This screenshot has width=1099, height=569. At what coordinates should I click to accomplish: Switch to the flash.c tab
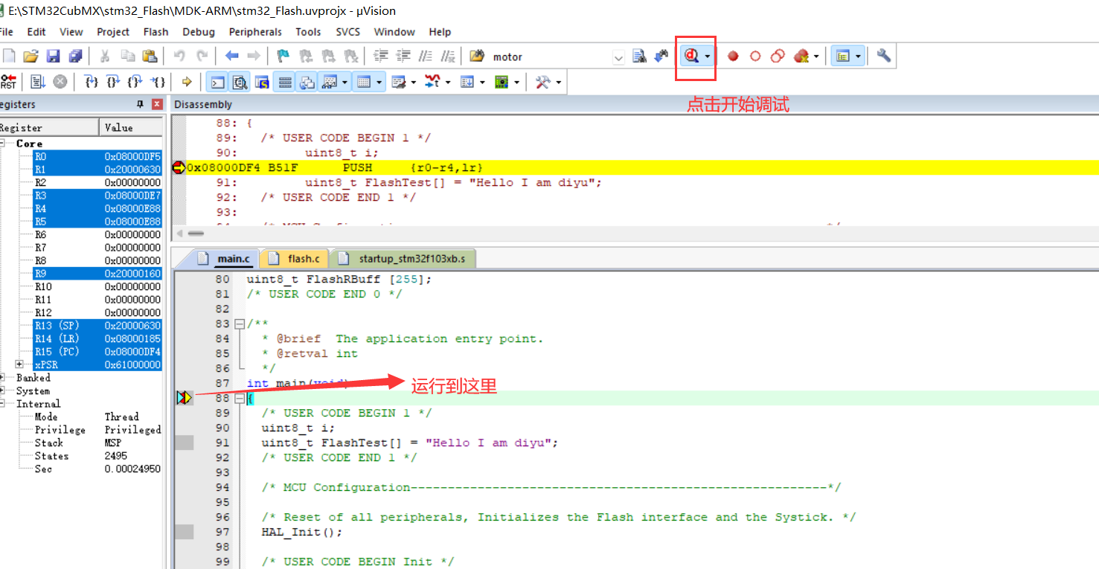tap(295, 259)
